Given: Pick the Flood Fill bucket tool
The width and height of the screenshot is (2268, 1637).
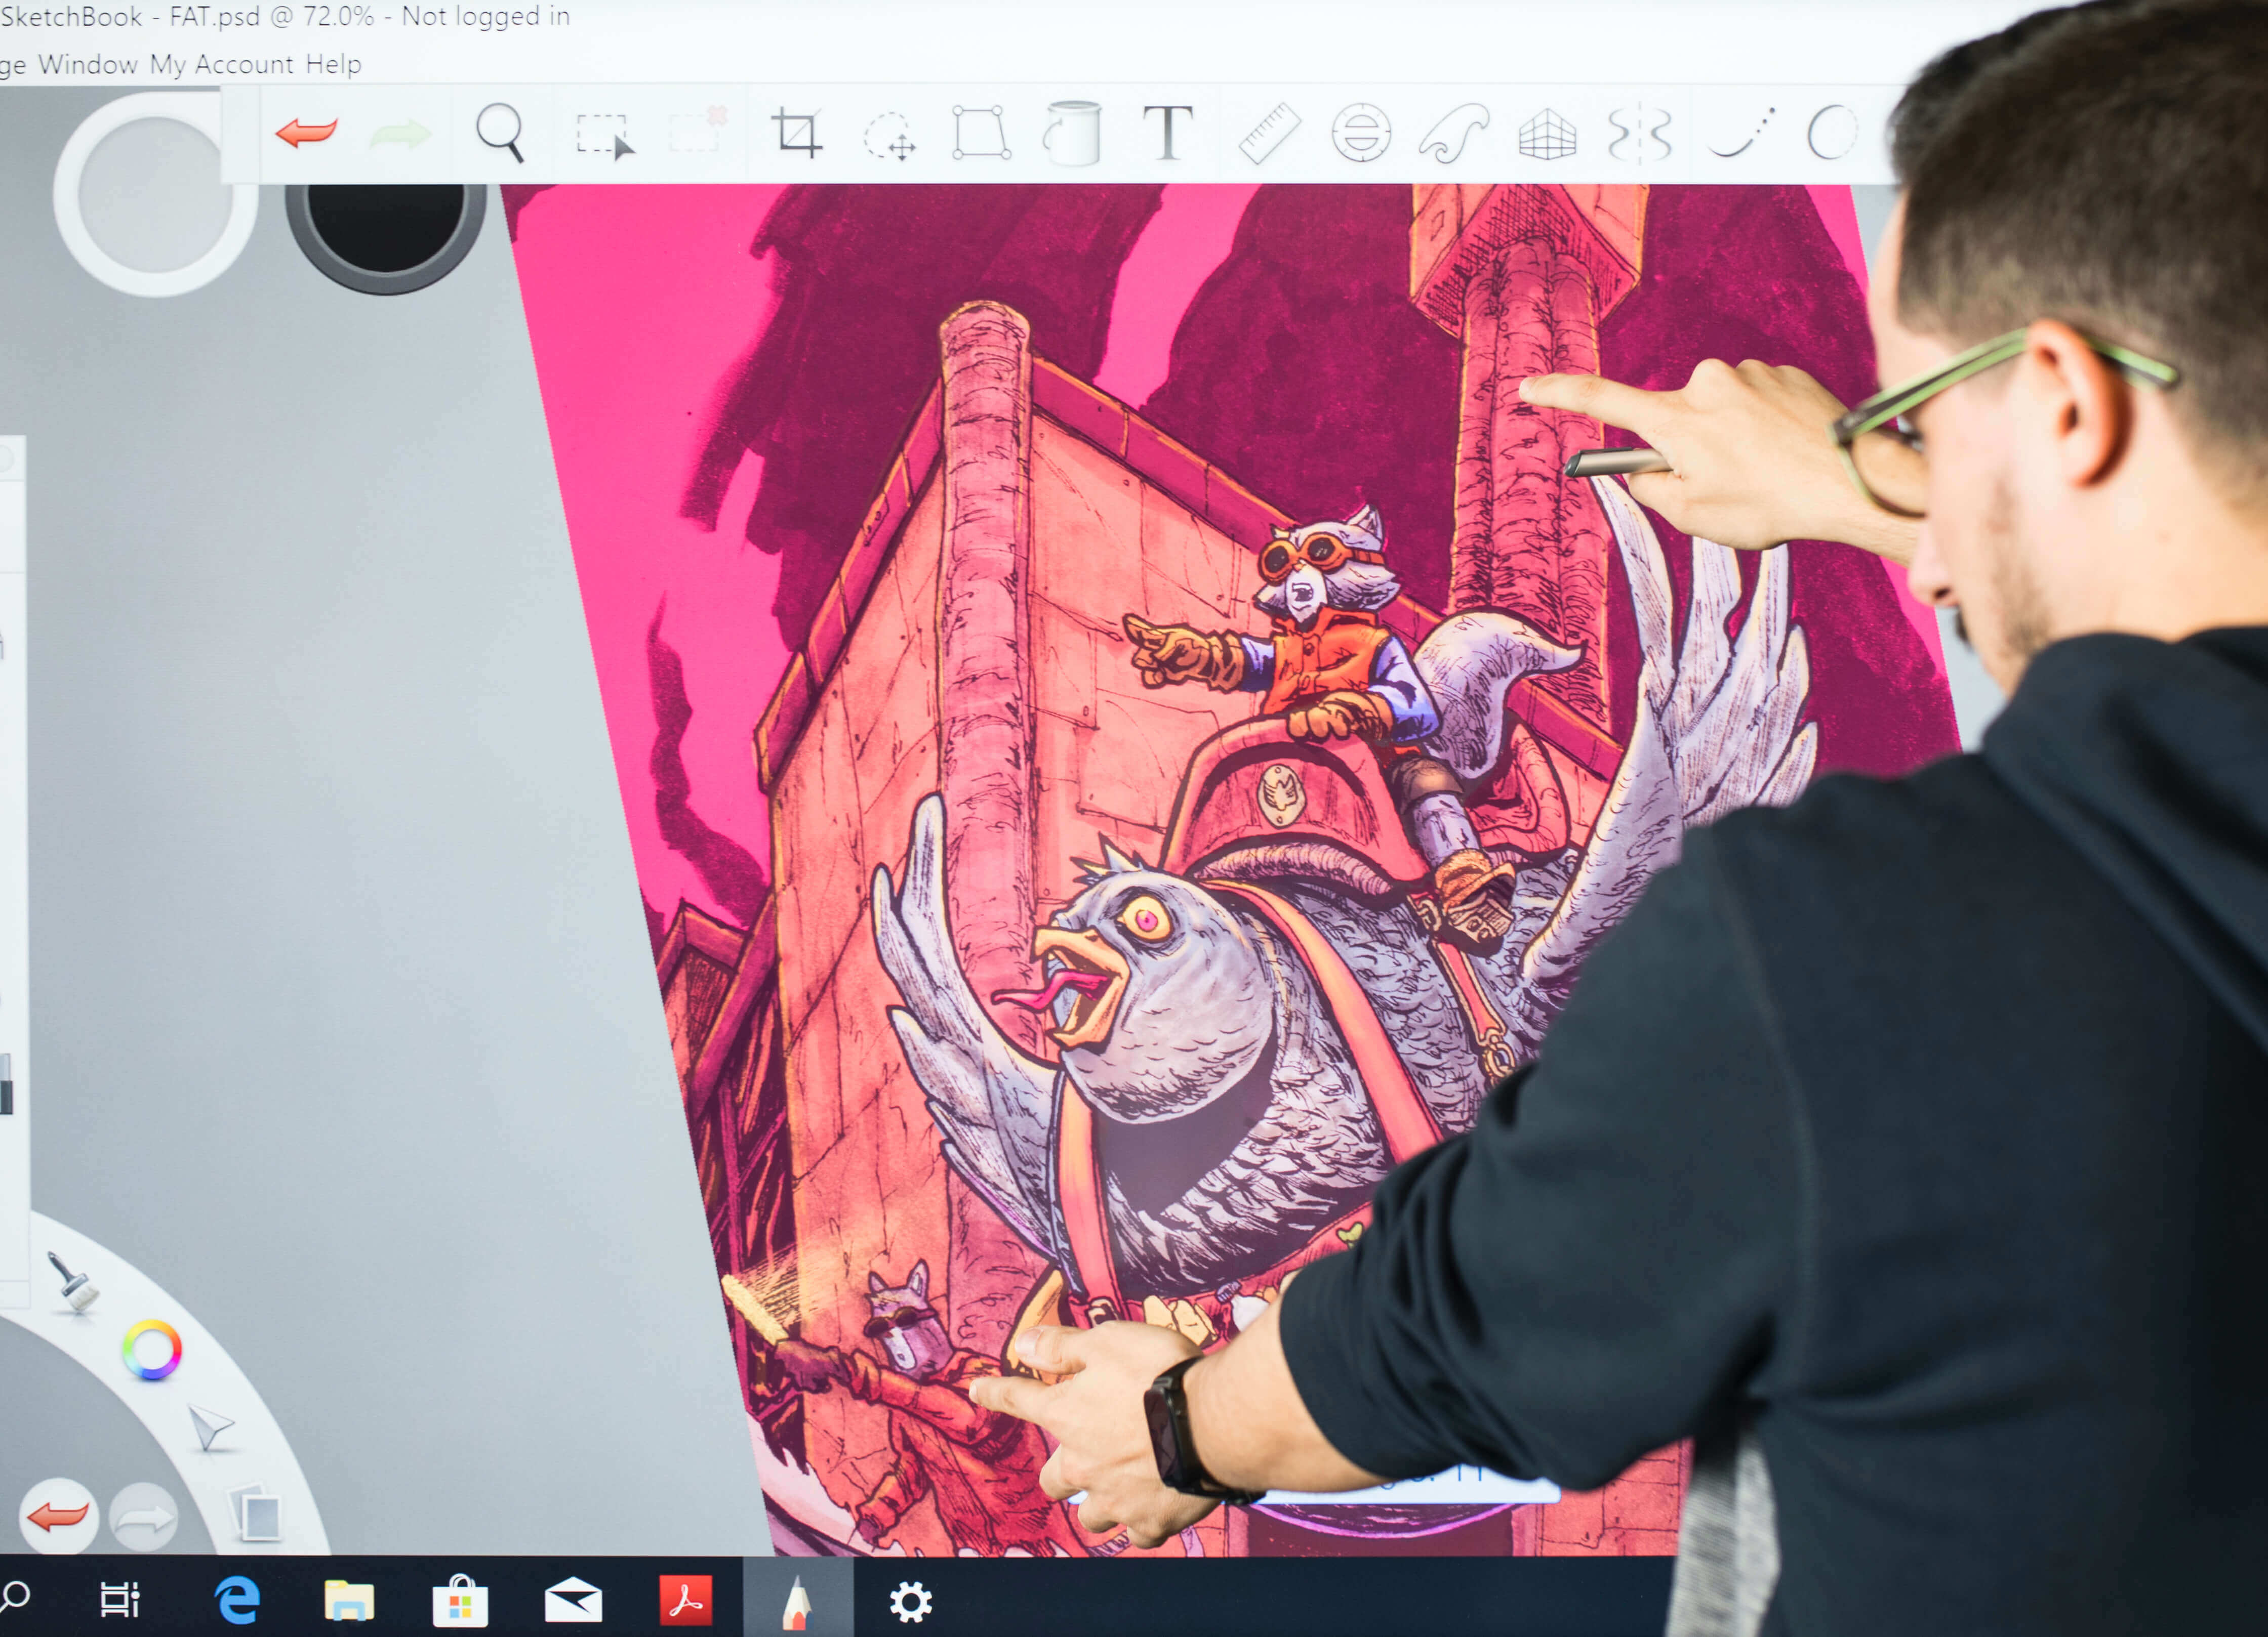Looking at the screenshot, I should click(x=1073, y=133).
